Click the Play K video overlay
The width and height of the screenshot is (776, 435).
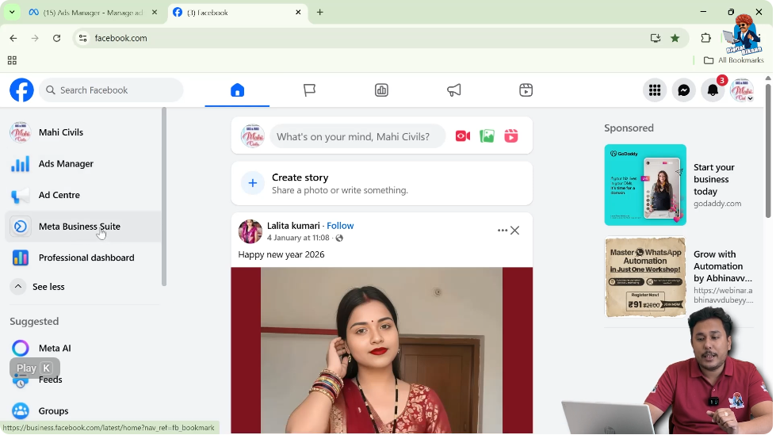point(35,368)
